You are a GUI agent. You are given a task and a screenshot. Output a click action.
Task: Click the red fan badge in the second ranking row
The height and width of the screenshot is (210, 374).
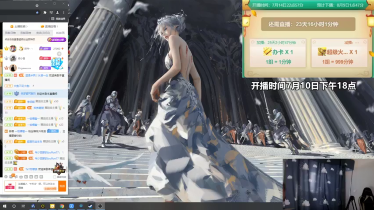(x=45, y=58)
